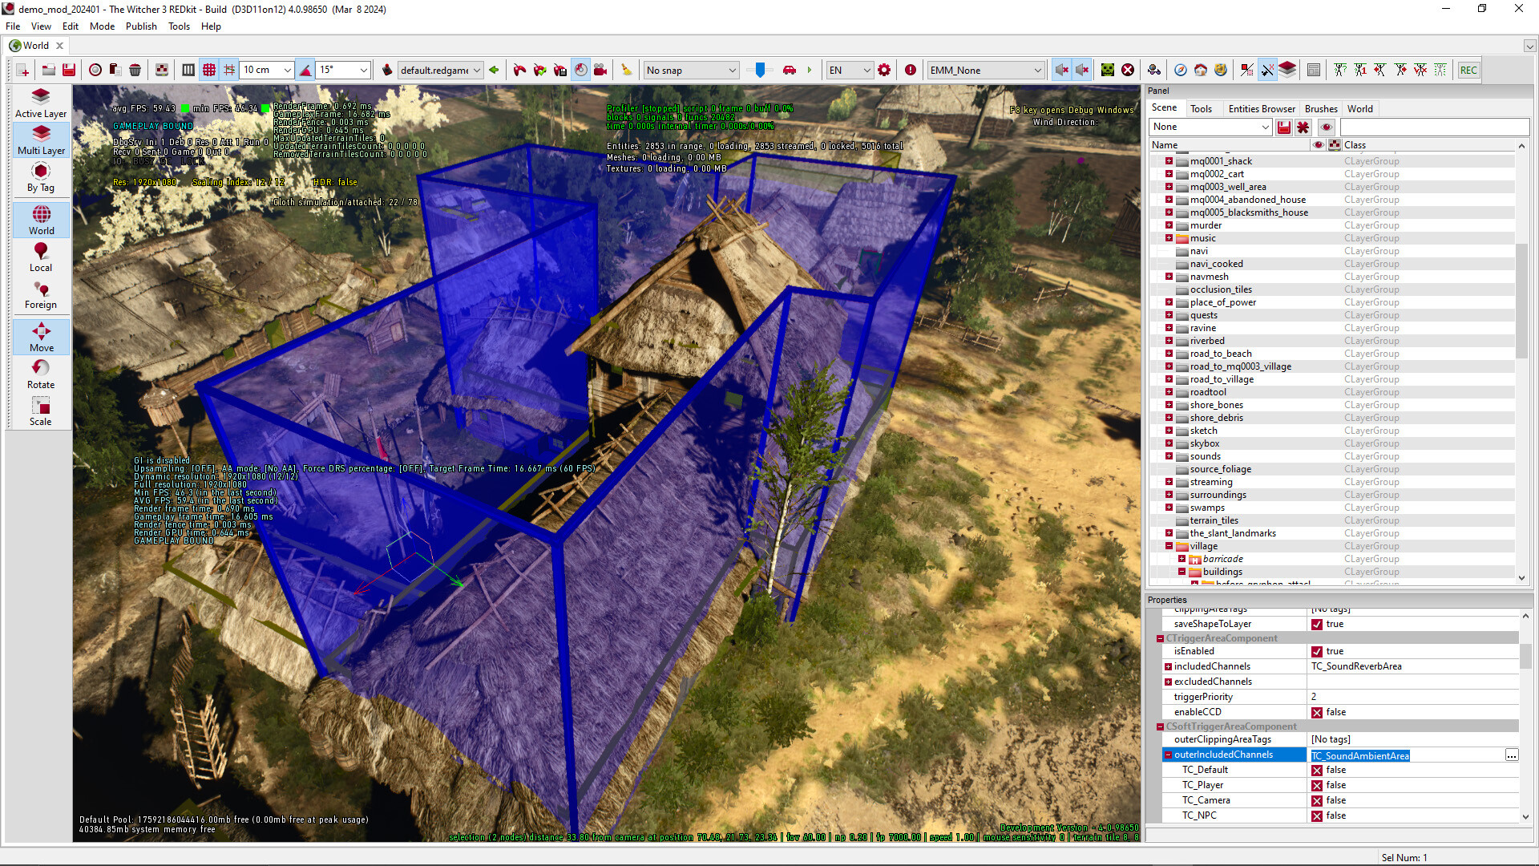The width and height of the screenshot is (1539, 866).
Task: Switch to Multi Layer selection mode
Action: [x=40, y=140]
